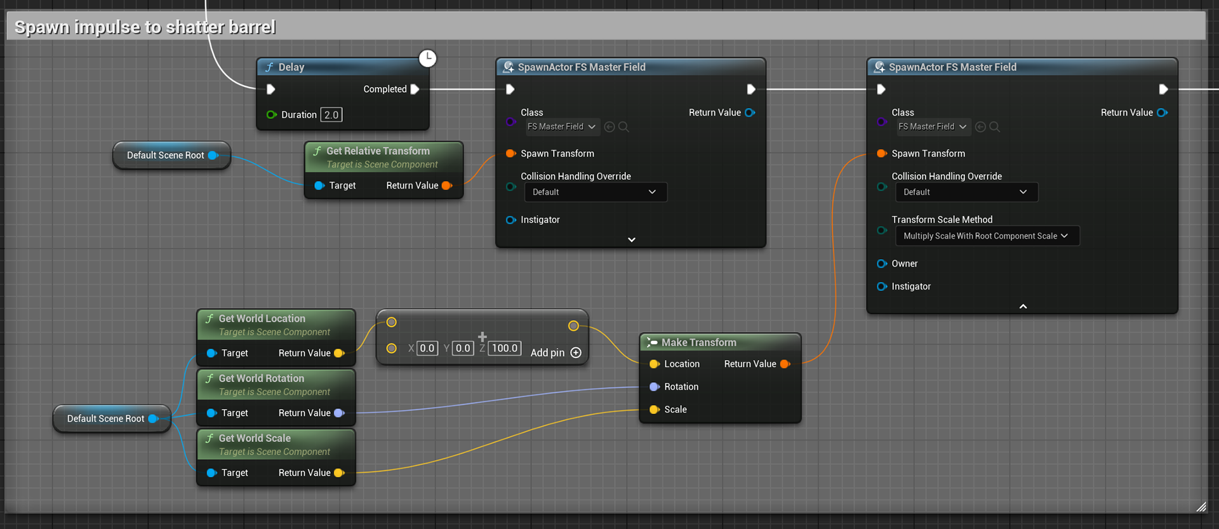
Task: Click Get Relative Transform Target pin
Action: click(x=319, y=186)
